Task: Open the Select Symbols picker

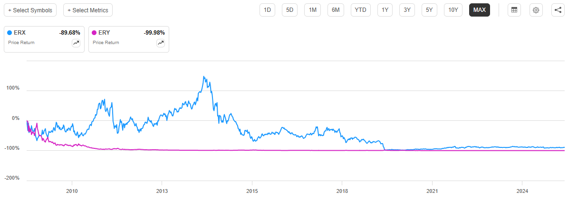Action: pos(30,10)
